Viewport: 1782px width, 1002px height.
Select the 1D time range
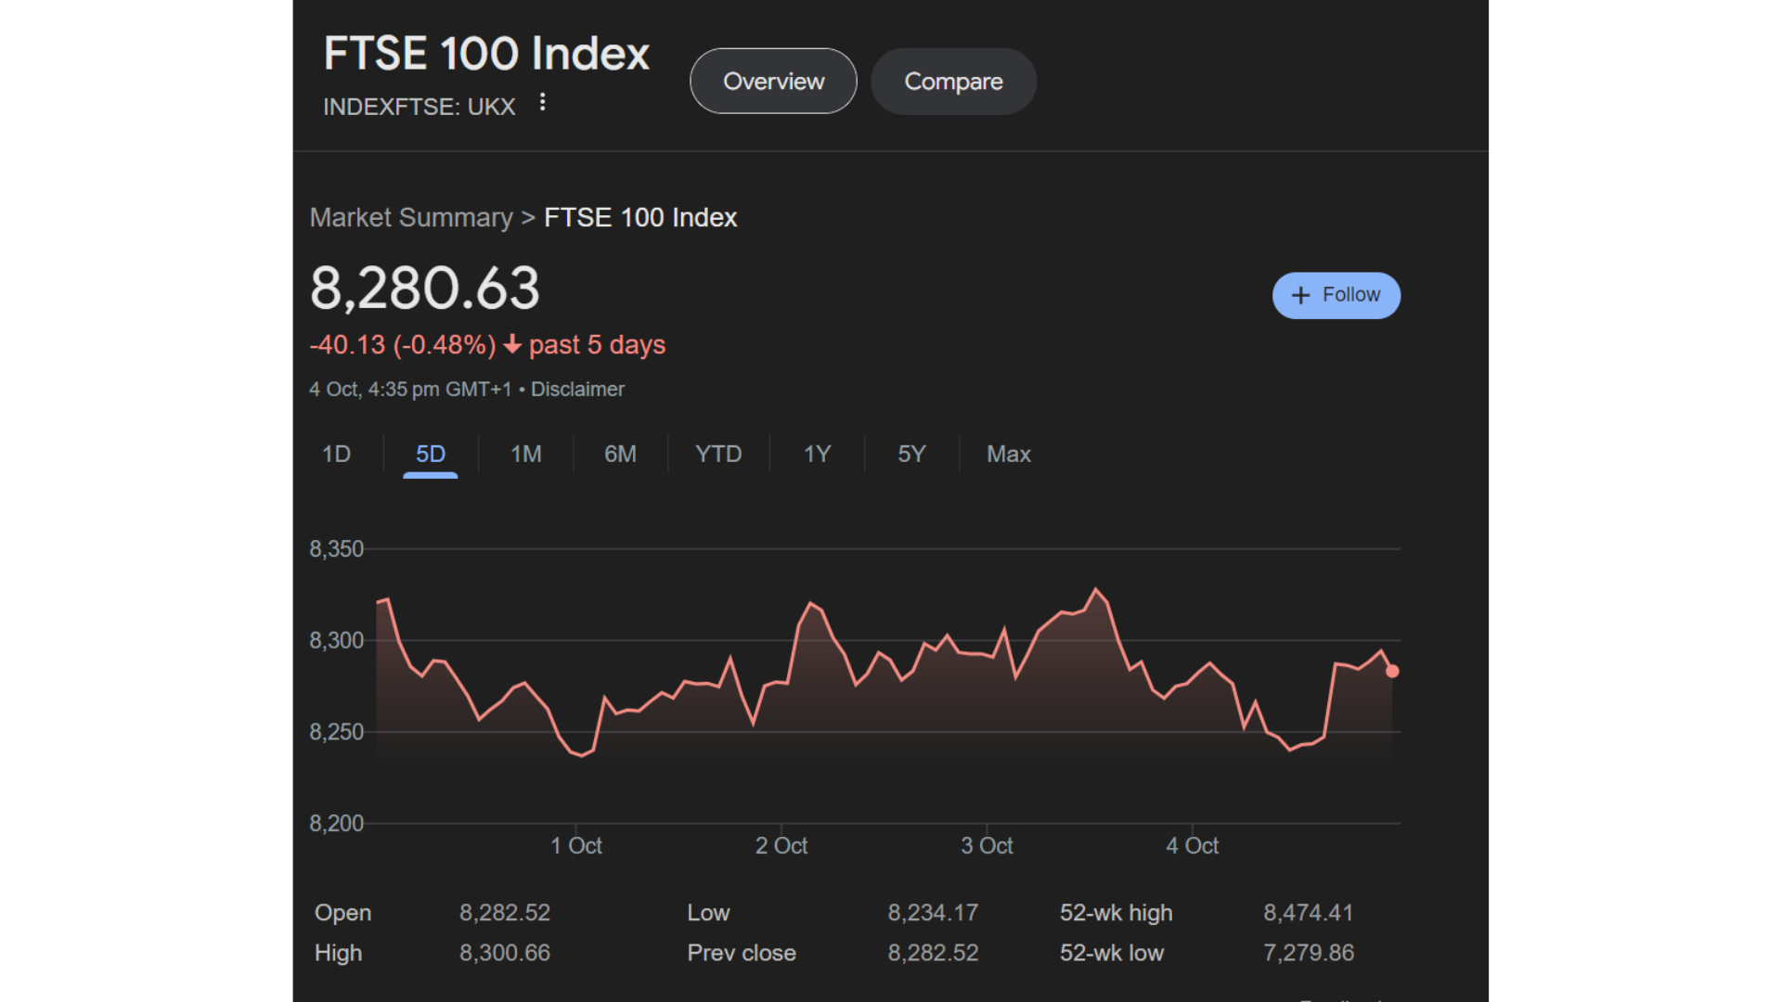point(336,454)
